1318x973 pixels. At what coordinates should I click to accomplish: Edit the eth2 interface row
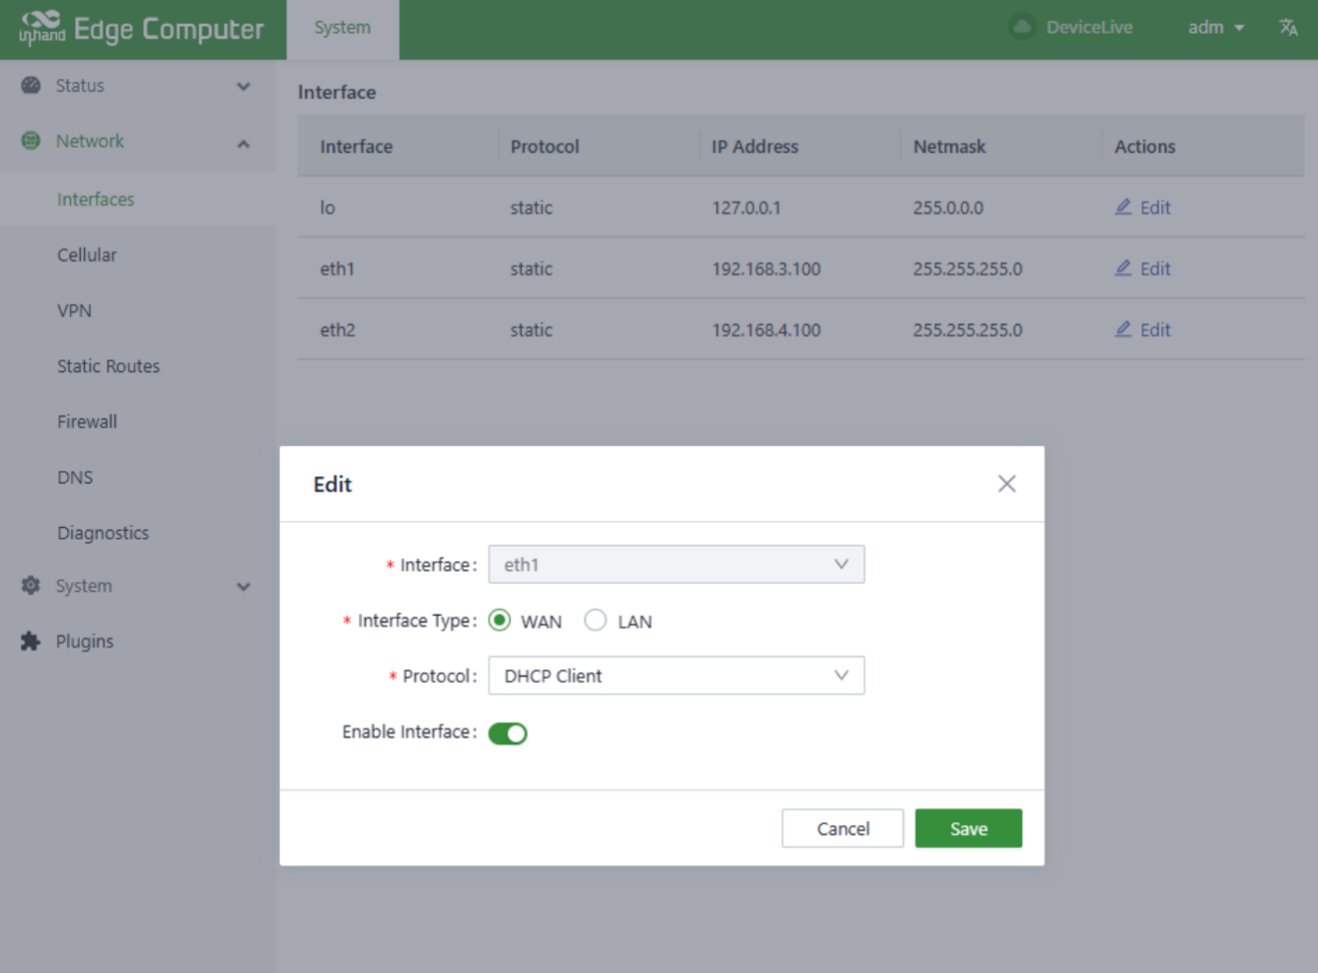coord(1143,330)
